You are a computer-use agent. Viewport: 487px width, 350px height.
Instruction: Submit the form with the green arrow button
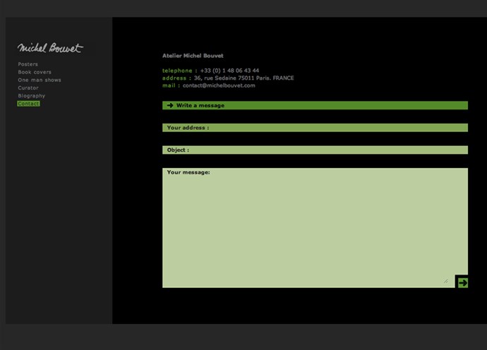pos(462,282)
